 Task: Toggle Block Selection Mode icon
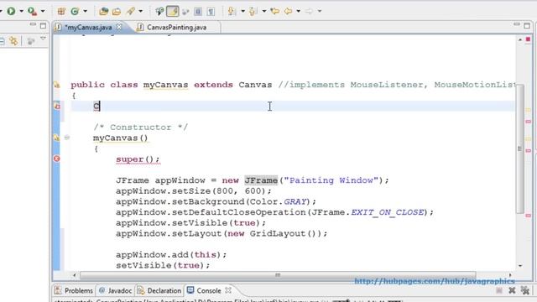pos(198,12)
